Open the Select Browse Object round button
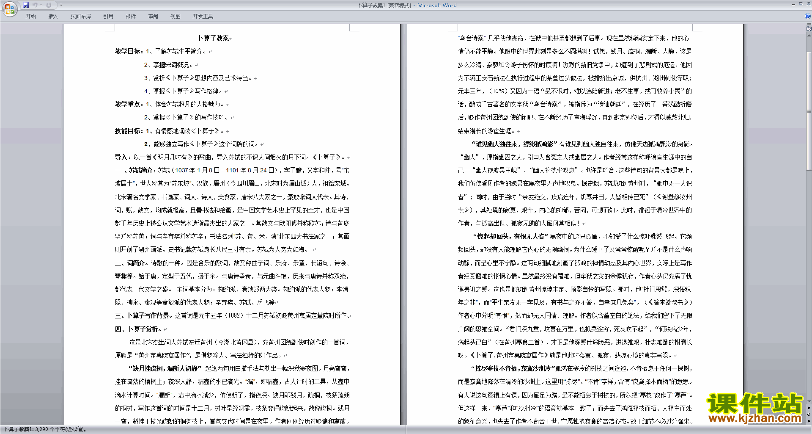Image resolution: width=812 pixels, height=434 pixels. click(809, 415)
